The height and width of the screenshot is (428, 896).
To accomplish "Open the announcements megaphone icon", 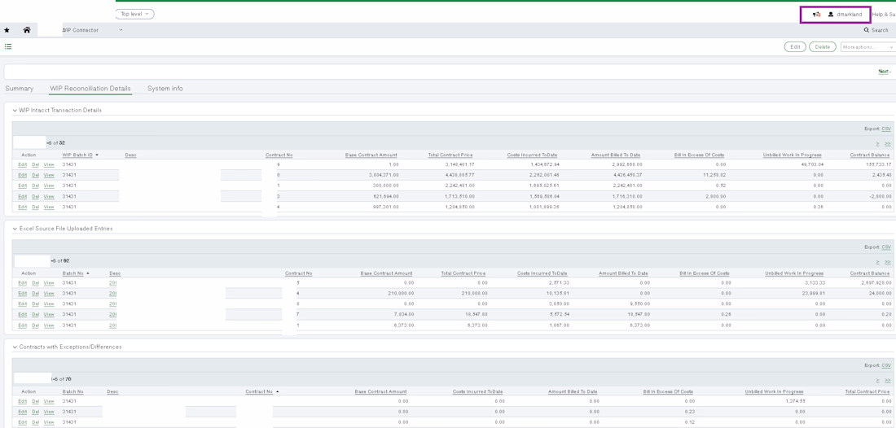I will pyautogui.click(x=816, y=15).
